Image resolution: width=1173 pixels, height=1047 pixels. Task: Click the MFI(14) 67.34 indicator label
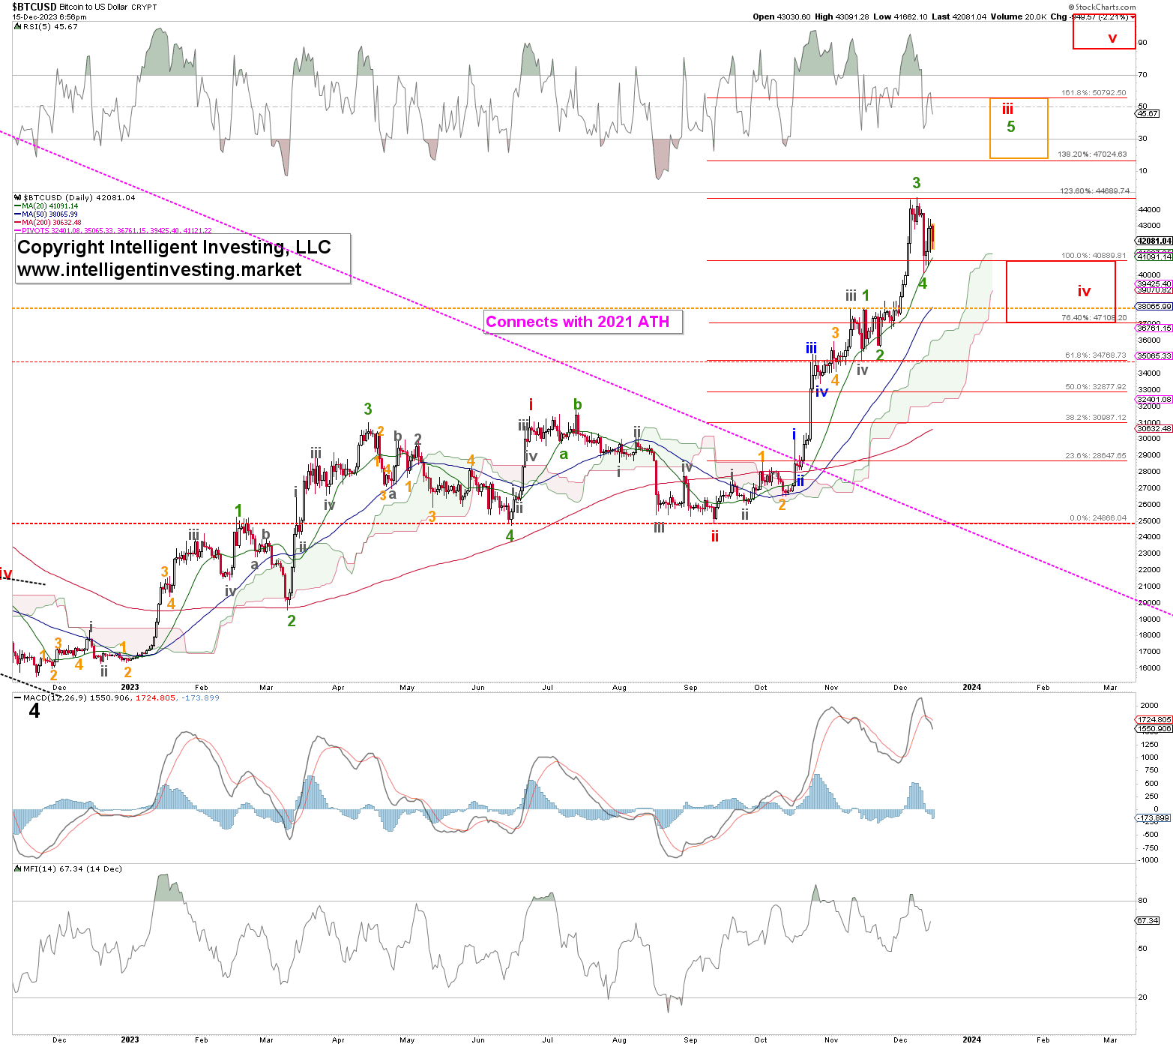point(68,868)
